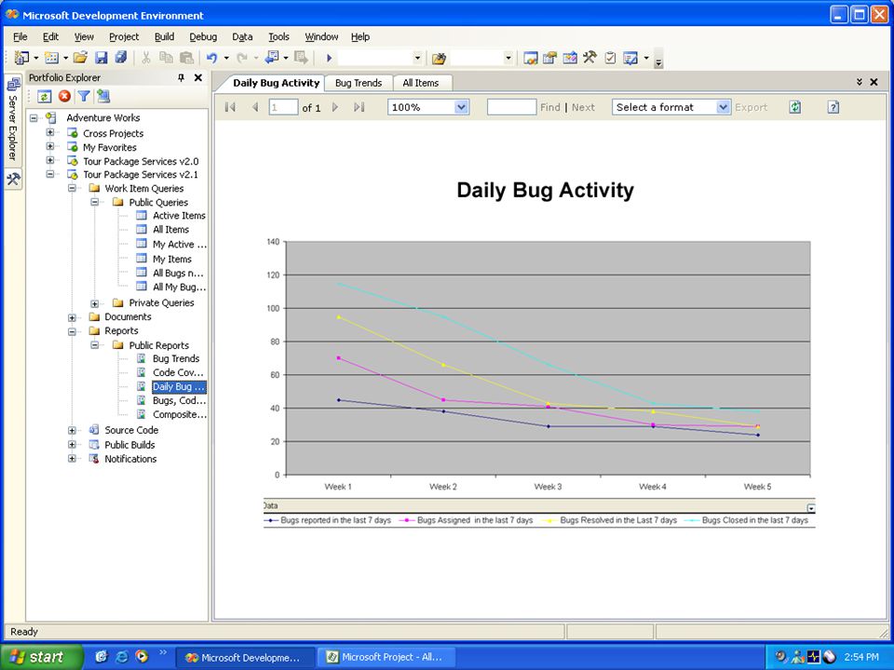Close the Portfolio Explorer panel
The image size is (894, 670).
198,77
